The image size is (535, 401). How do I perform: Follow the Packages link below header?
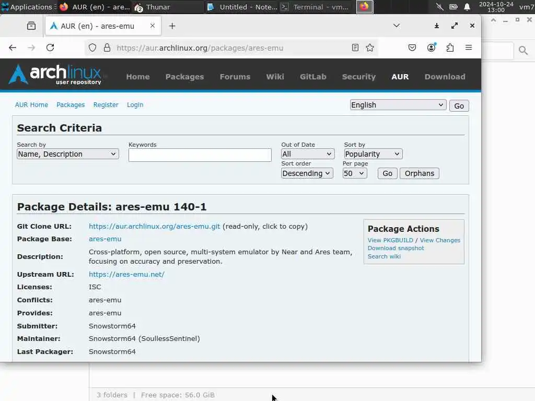[71, 104]
